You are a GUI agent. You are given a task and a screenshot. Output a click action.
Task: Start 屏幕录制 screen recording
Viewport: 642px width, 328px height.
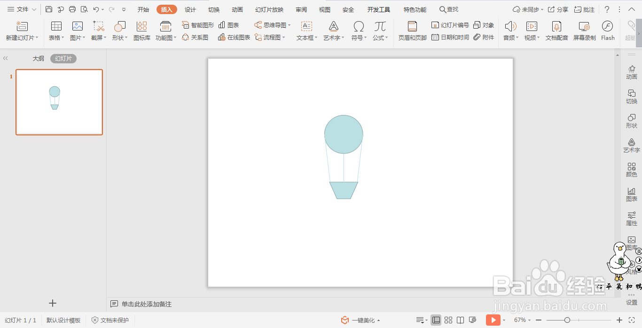point(584,31)
